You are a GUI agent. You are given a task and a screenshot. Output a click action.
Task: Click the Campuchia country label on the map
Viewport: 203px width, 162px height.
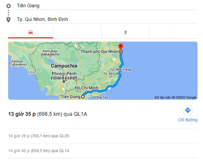[x=64, y=66]
